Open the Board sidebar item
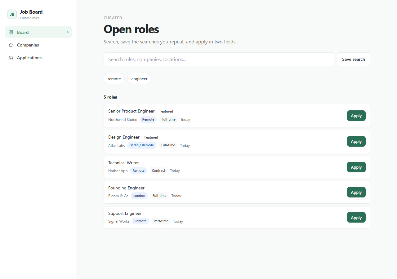Screen dimensions: 397x279 click(38, 32)
